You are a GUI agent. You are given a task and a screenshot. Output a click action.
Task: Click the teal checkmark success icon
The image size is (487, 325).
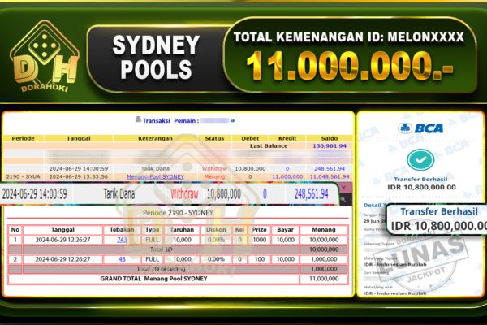420,160
